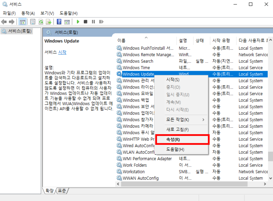The height and width of the screenshot is (201, 273).
Task: Click the gear icon beside Workstation
Action: pyautogui.click(x=119, y=171)
